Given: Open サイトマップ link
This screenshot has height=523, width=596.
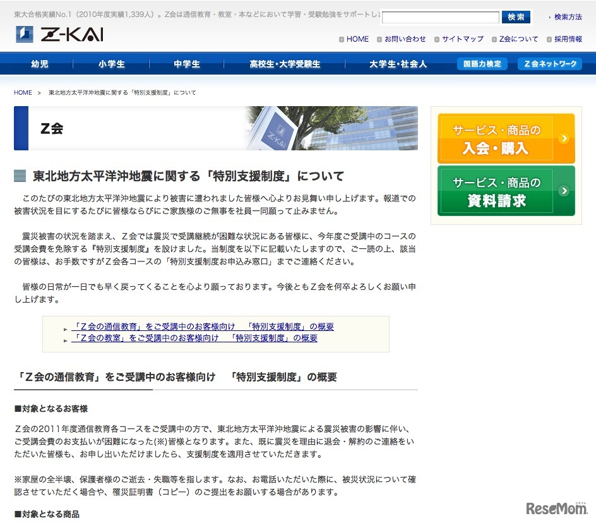Looking at the screenshot, I should [x=463, y=39].
